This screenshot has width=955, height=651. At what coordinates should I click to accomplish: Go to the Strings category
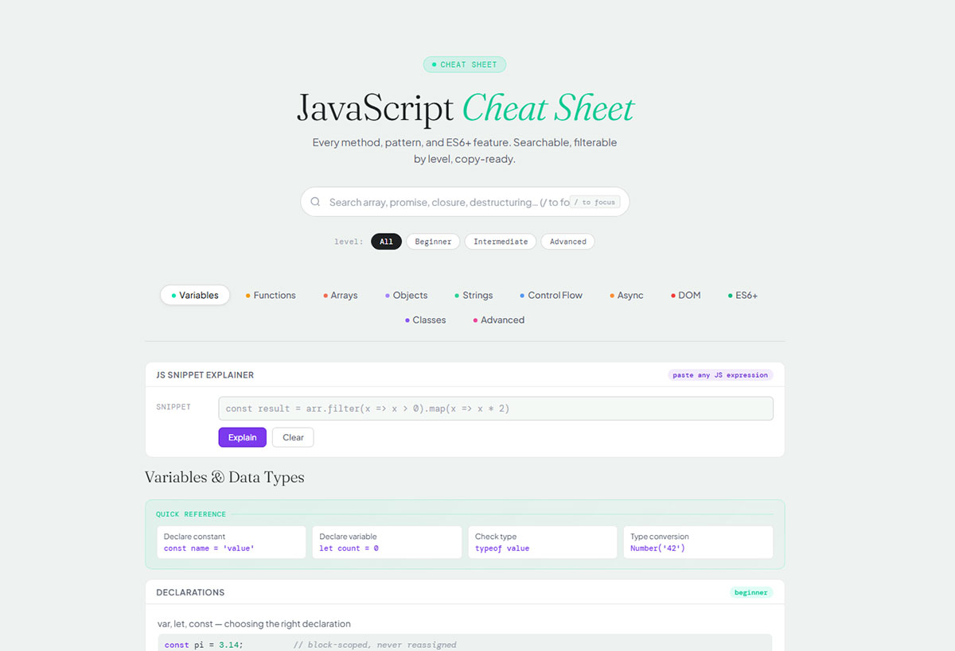[x=474, y=295]
